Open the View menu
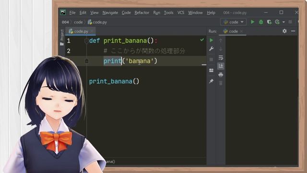307x173 pixels. (94, 13)
